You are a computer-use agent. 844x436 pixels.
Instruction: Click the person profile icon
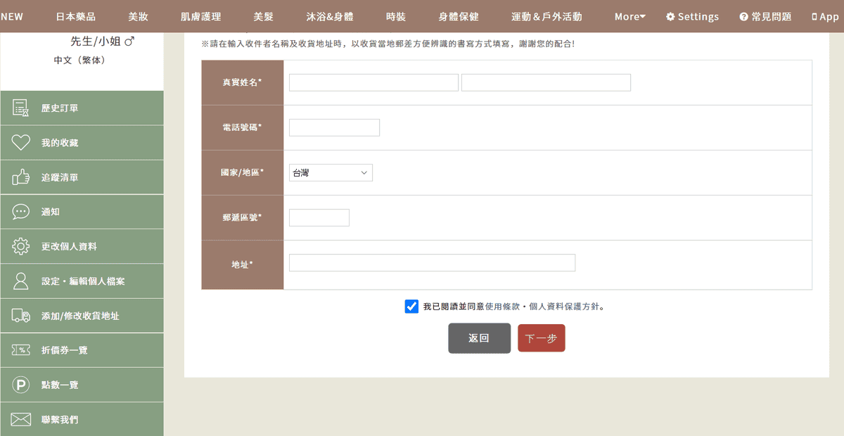point(20,281)
